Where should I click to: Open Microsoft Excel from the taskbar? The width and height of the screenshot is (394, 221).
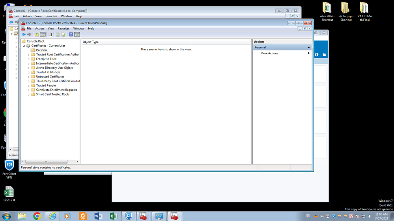[113, 216]
